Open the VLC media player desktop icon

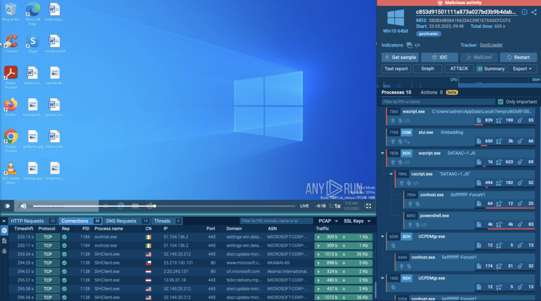11,171
